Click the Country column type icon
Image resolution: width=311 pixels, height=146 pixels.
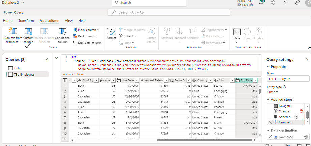click(194, 80)
